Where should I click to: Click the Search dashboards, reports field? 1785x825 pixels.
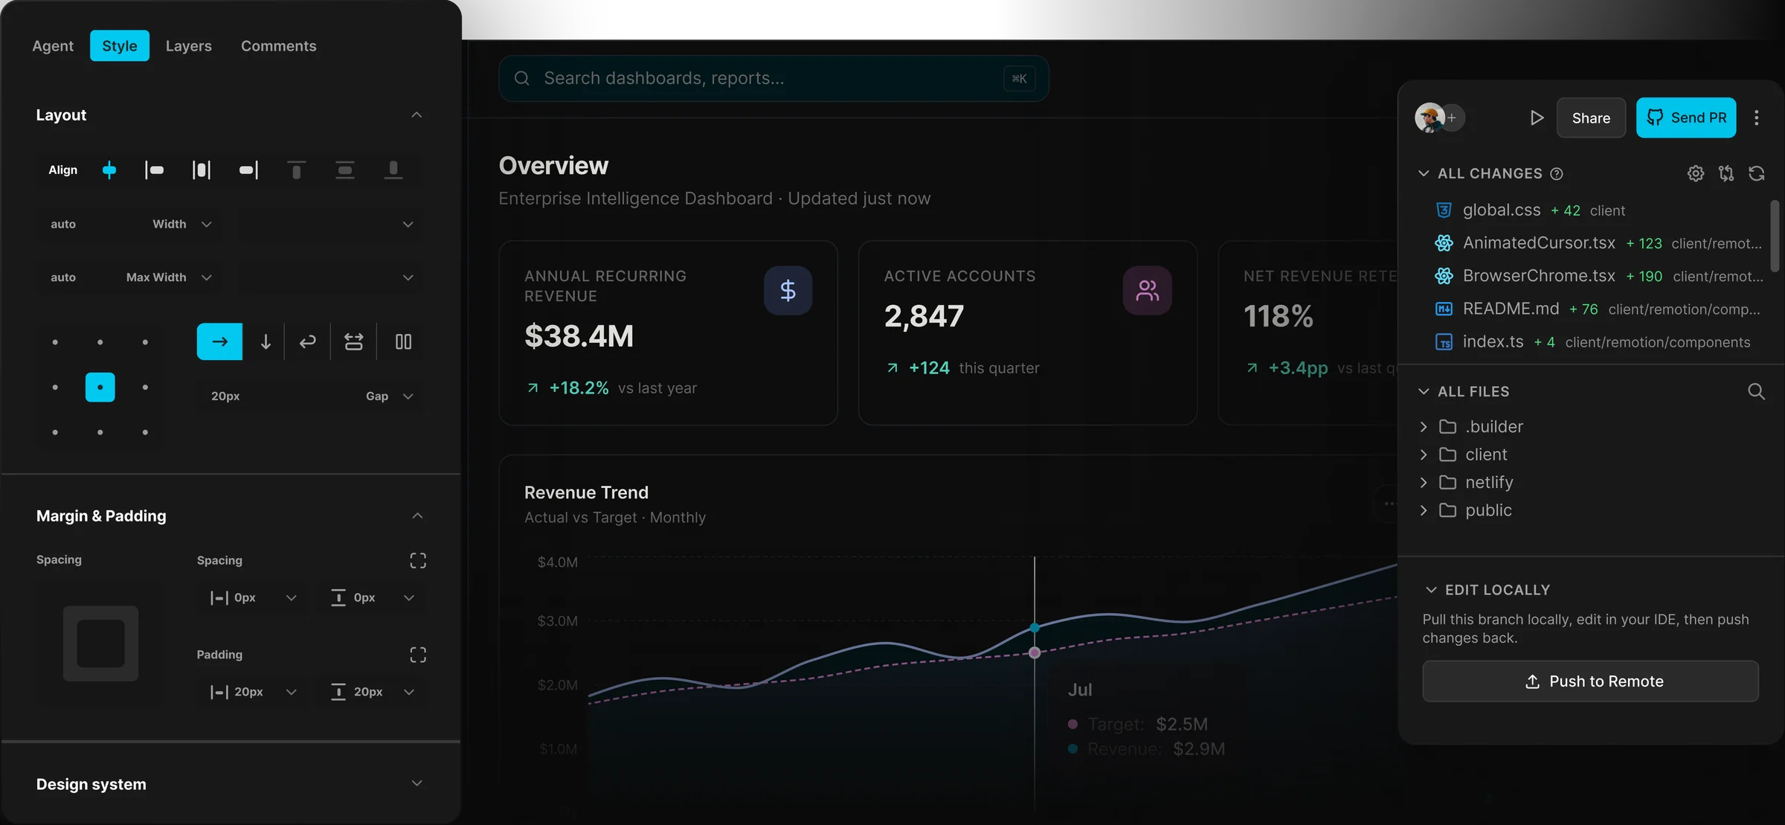click(773, 78)
